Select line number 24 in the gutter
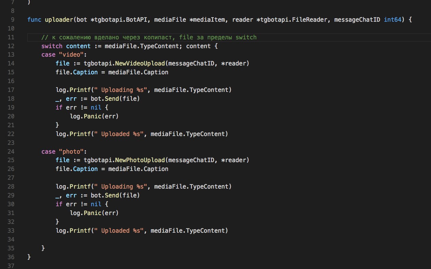This screenshot has width=431, height=269. tap(11, 152)
